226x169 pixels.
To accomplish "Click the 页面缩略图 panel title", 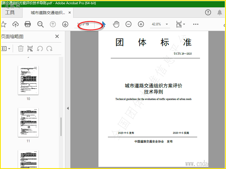I will pos(12,37).
